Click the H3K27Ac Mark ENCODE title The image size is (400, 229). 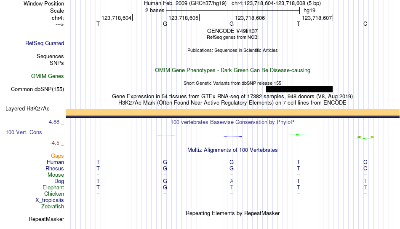[232, 103]
